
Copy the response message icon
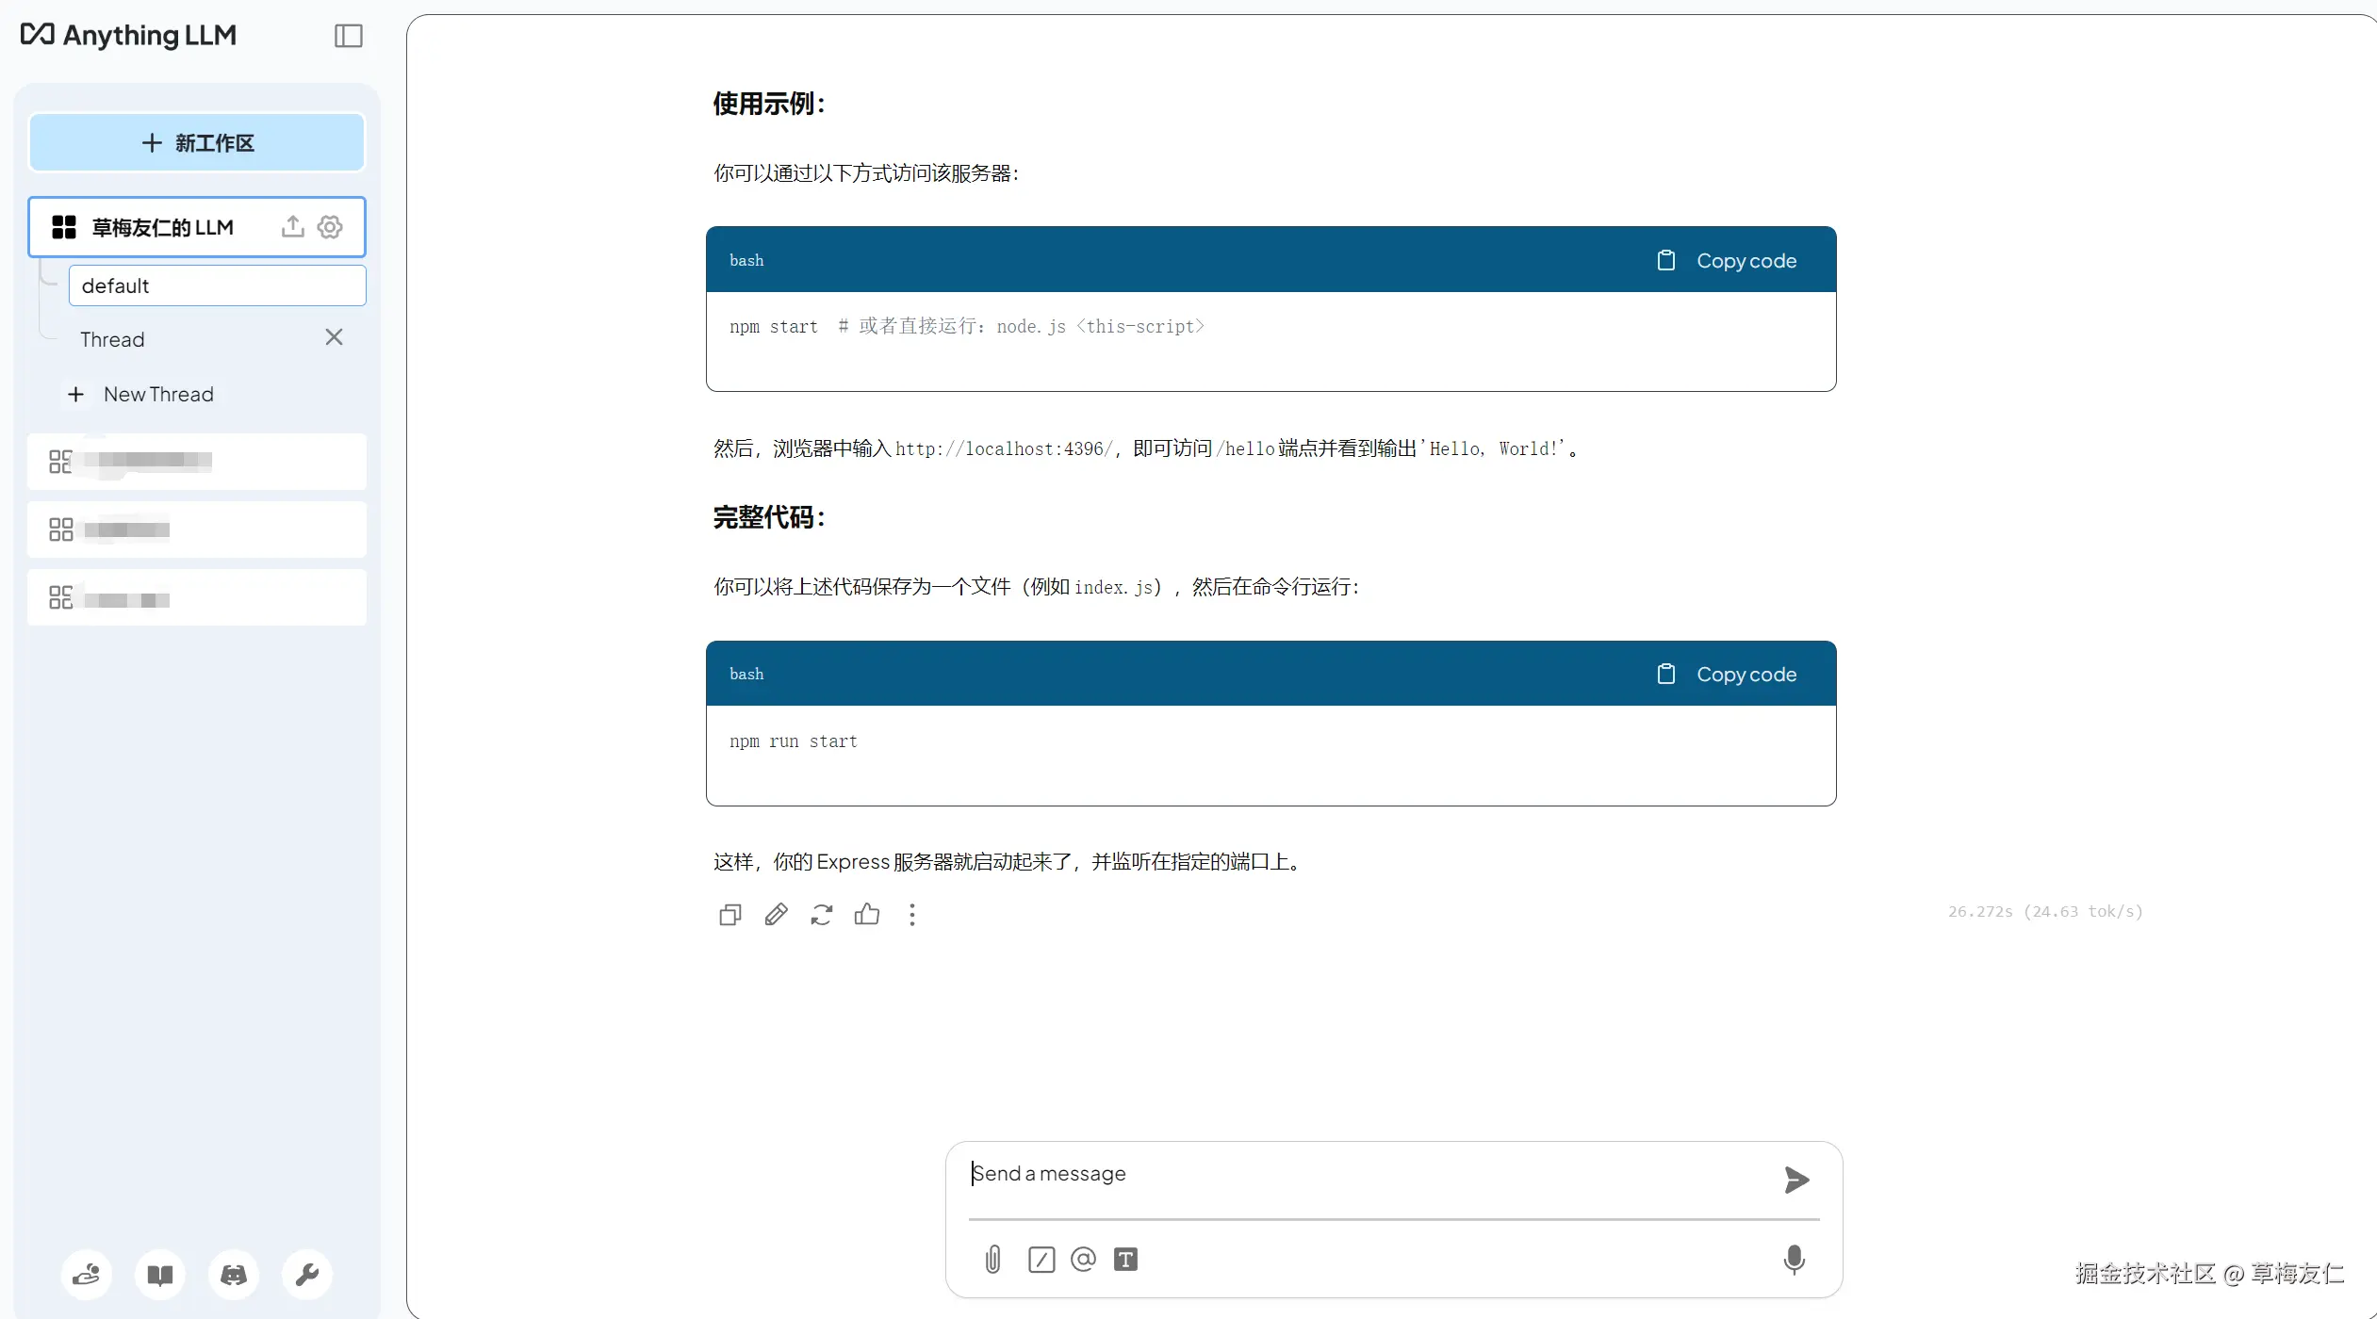(730, 915)
